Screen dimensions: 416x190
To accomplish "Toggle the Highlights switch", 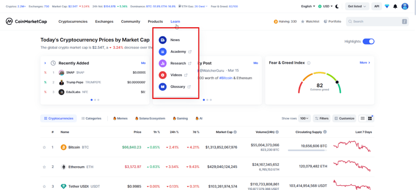I will point(368,41).
